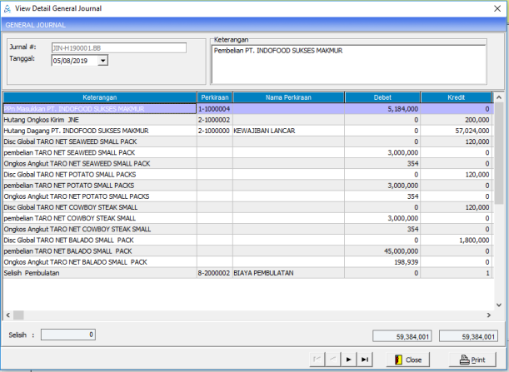Select the Selisih Pembulatan row

pos(98,272)
